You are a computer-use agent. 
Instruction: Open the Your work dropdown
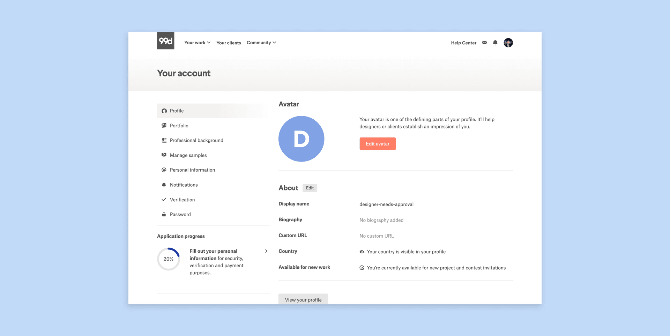[x=197, y=42]
